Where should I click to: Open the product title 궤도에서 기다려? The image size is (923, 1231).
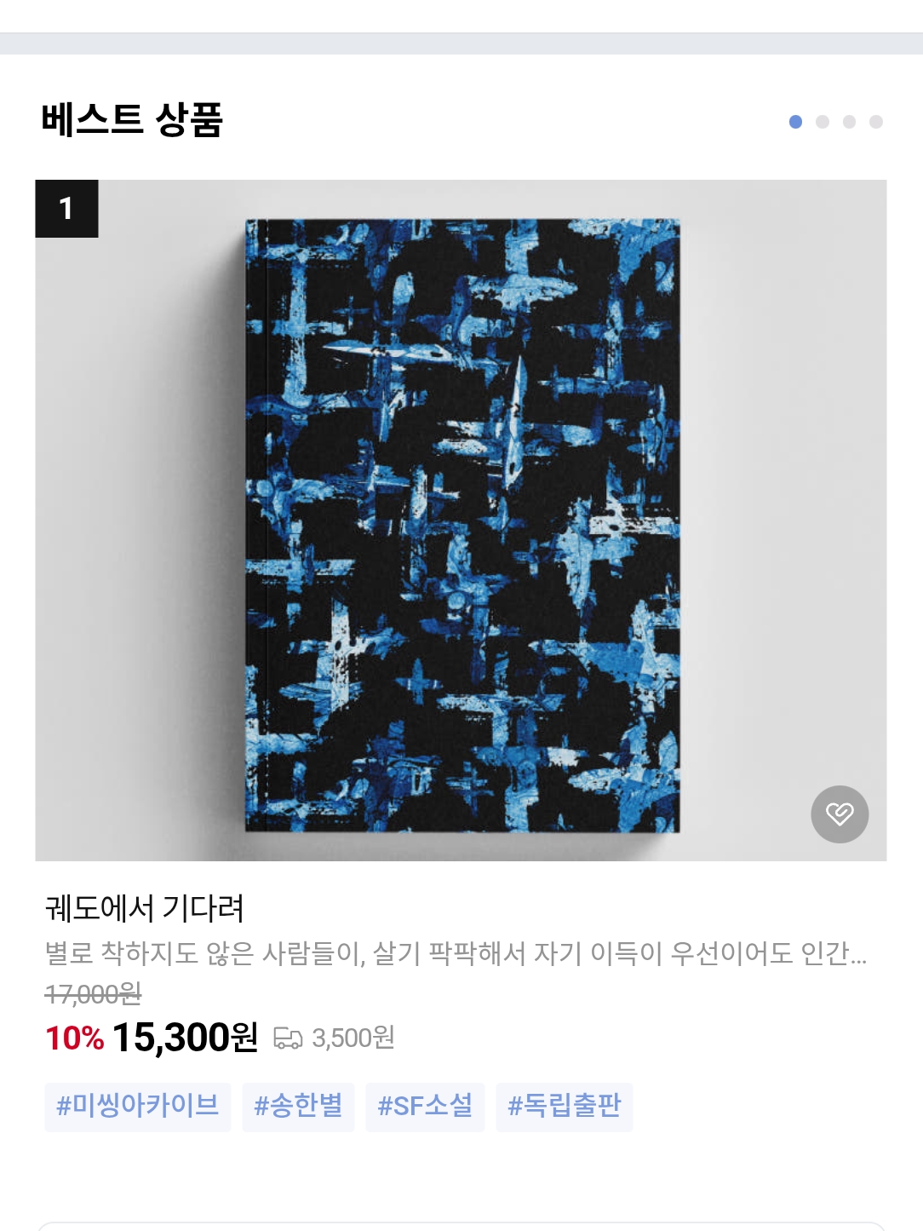[145, 908]
